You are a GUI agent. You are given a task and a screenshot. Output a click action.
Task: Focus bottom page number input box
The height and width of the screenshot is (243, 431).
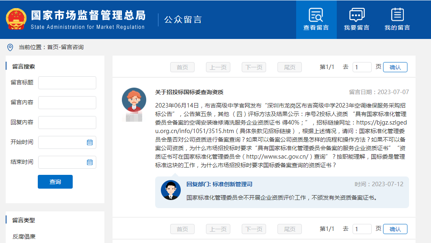click(362, 229)
